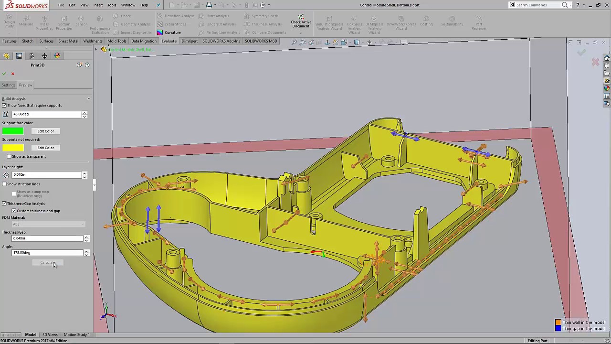Open the Display Style cube icon
This screenshot has height=344, width=611.
(357, 43)
